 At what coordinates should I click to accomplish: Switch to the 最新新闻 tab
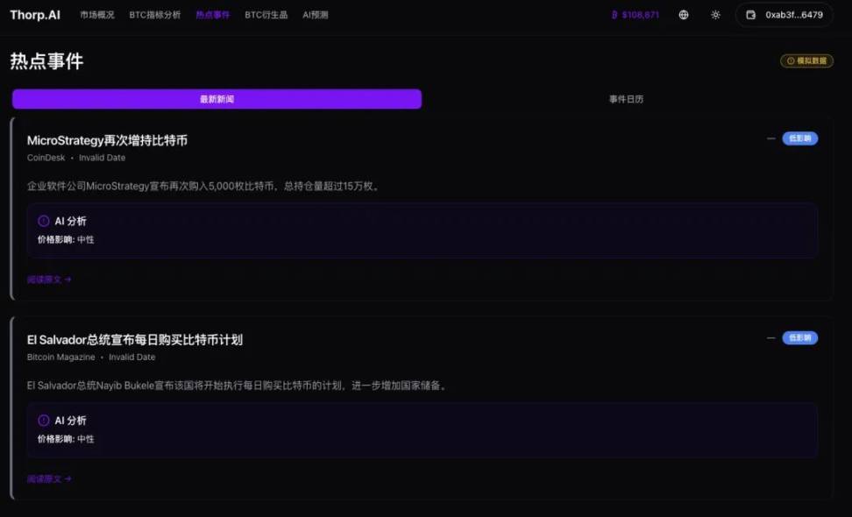(217, 99)
